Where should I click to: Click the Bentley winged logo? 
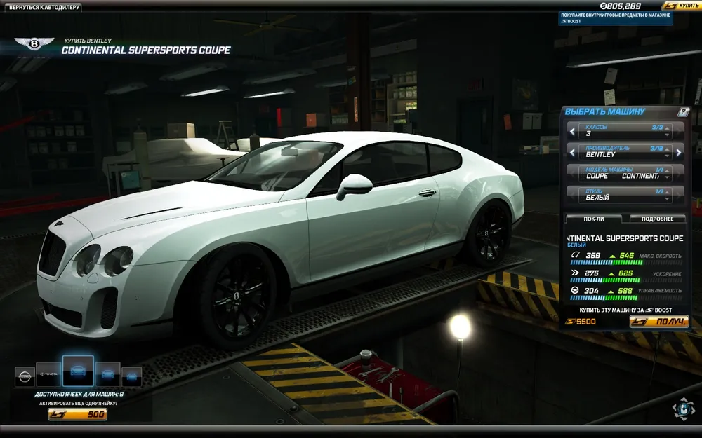point(34,43)
